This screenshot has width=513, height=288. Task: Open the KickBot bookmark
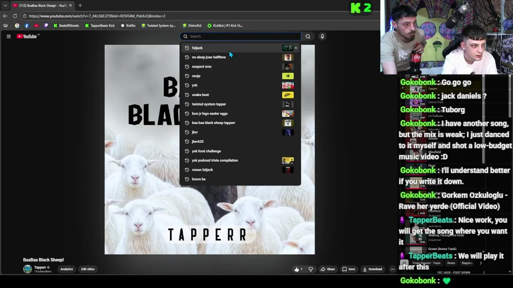coord(225,26)
